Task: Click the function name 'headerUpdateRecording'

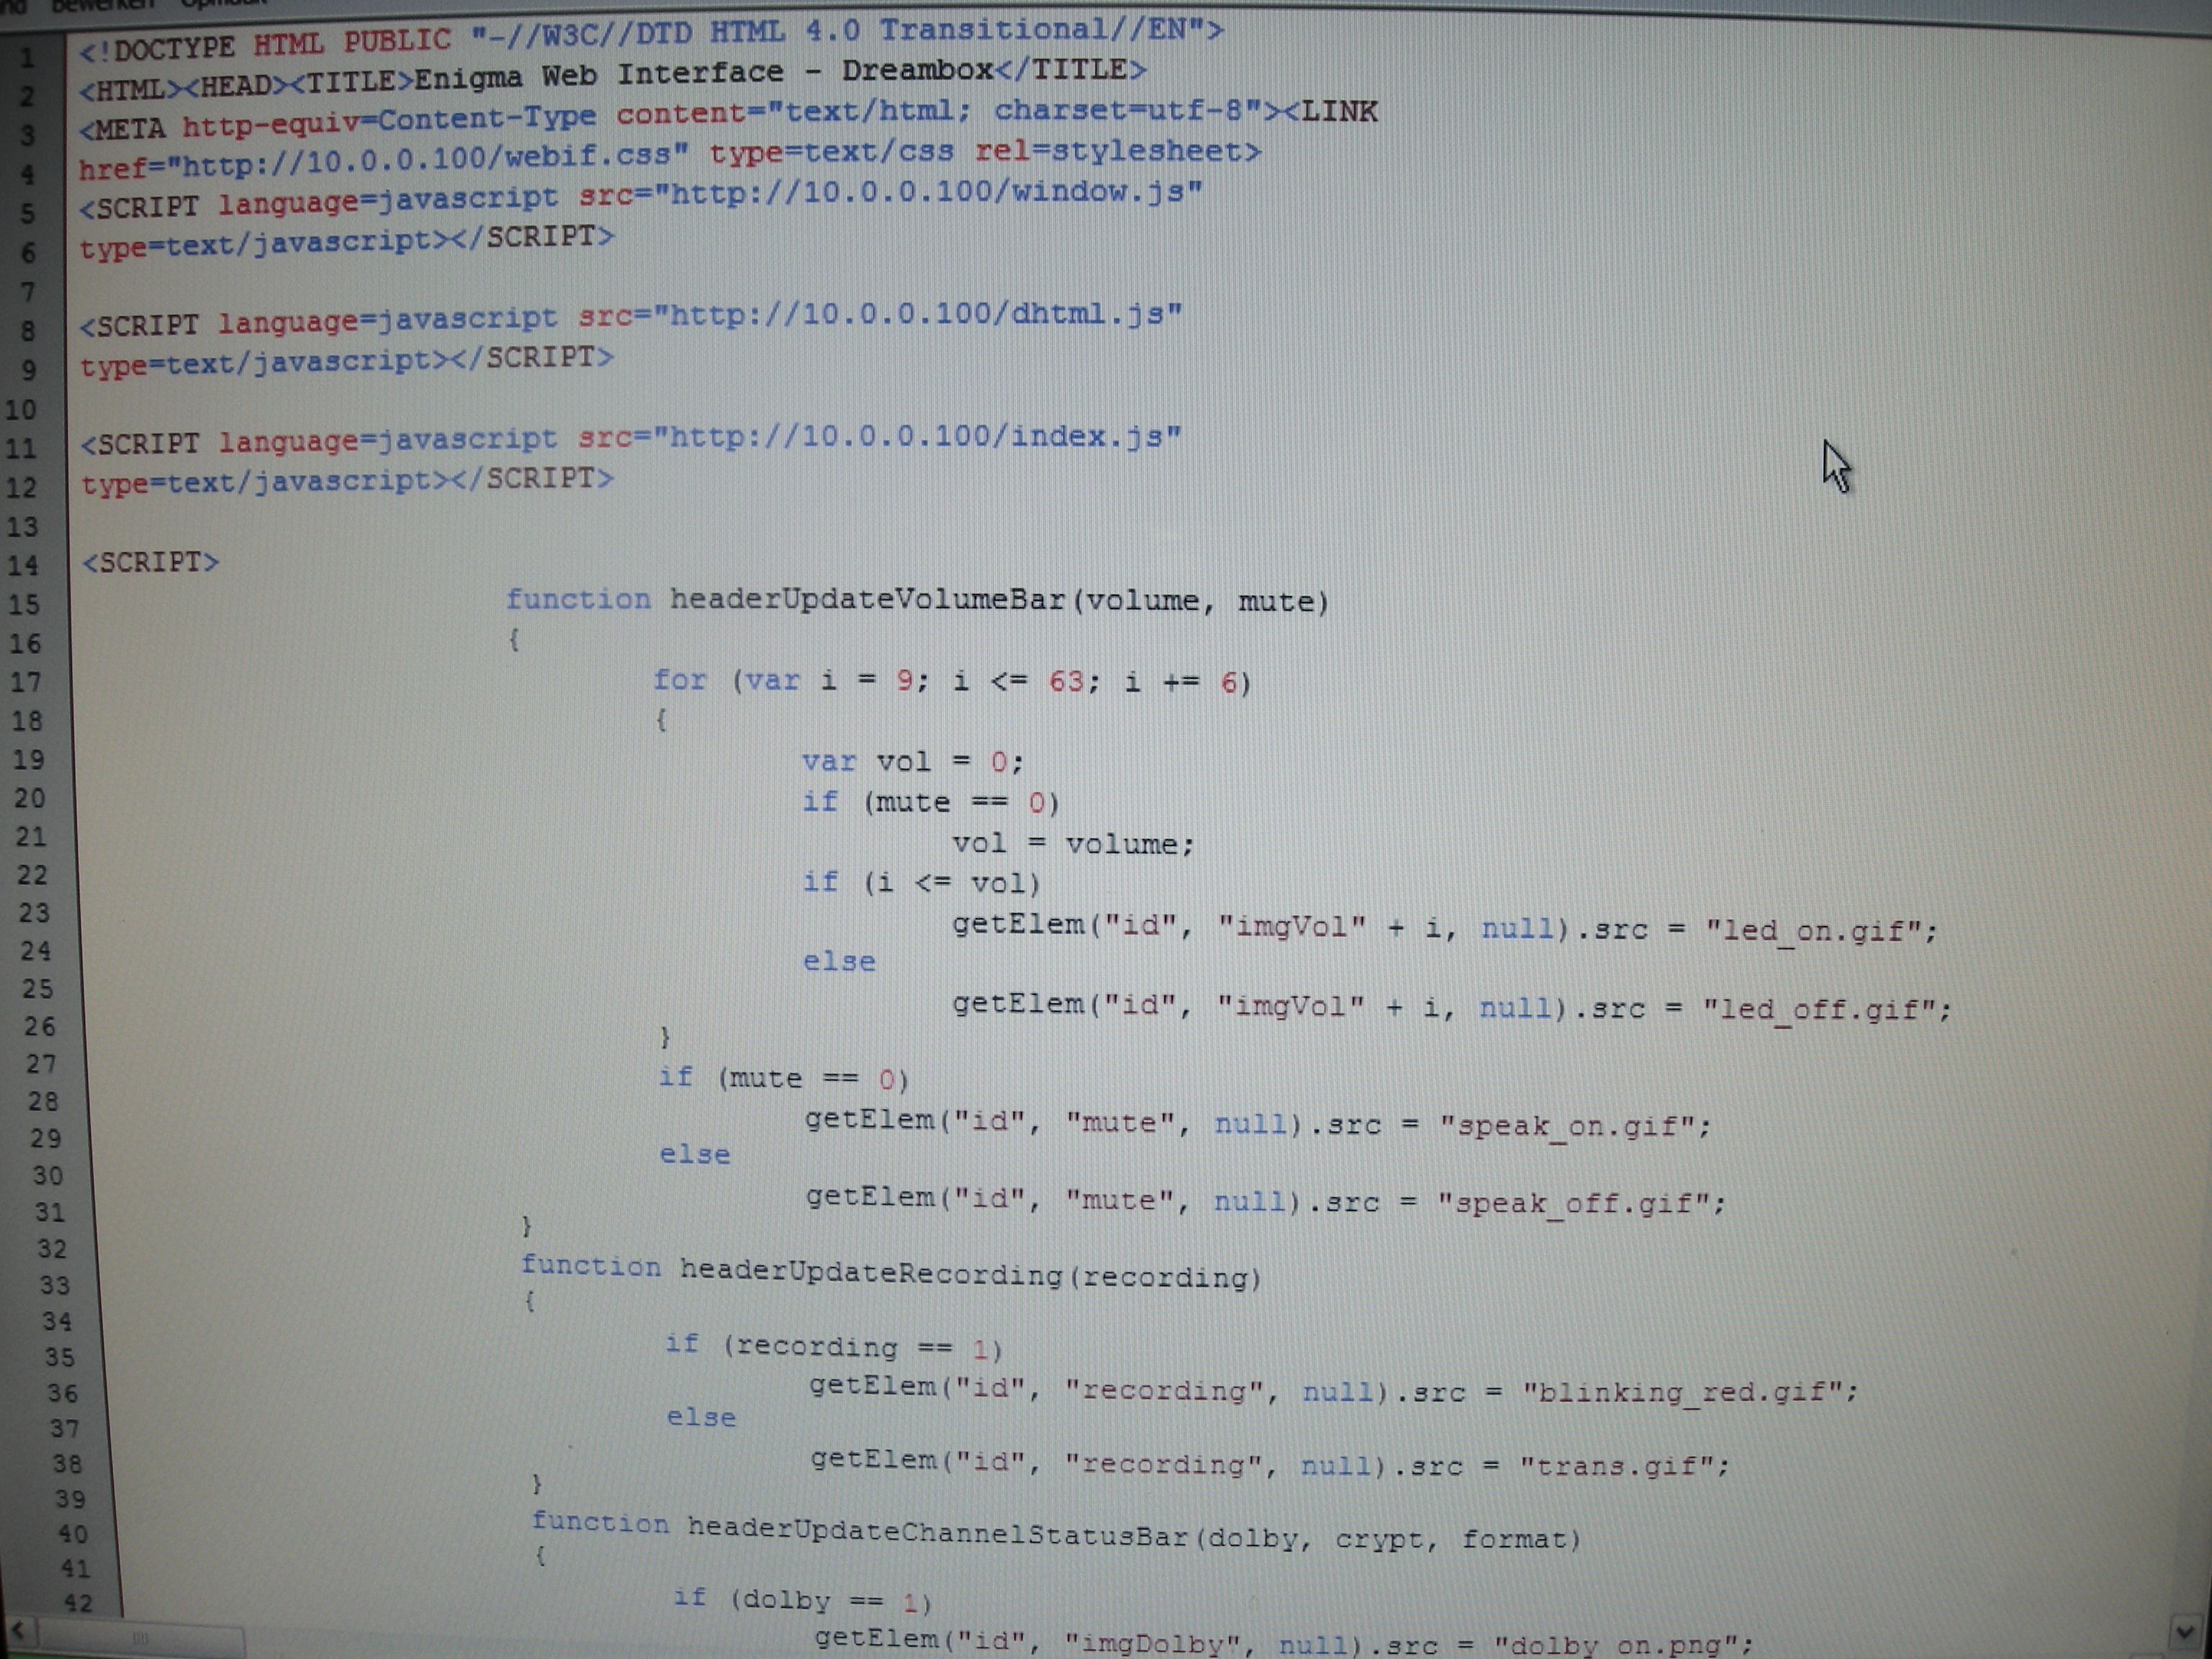Action: click(871, 1272)
